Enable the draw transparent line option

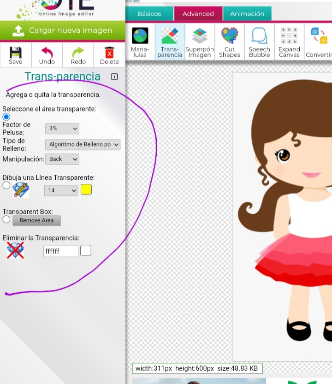6,185
